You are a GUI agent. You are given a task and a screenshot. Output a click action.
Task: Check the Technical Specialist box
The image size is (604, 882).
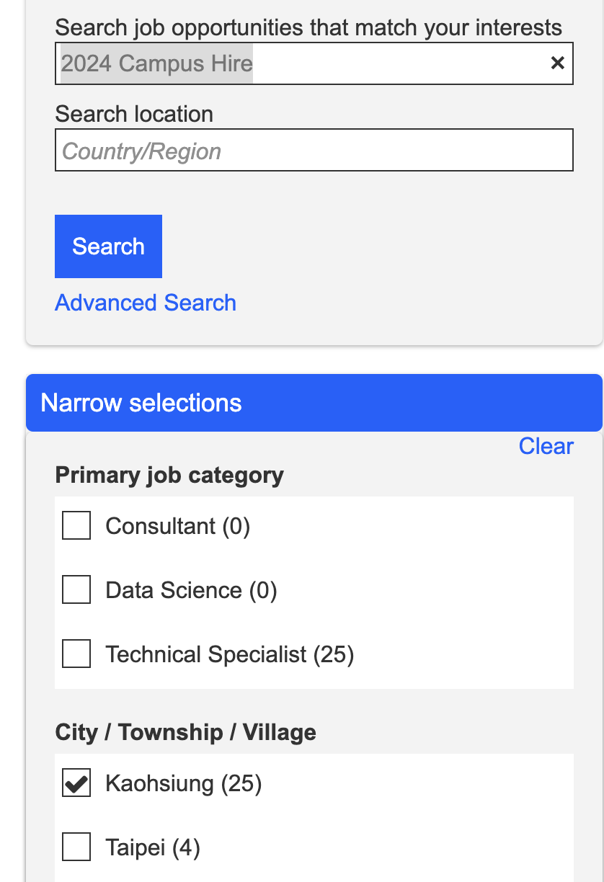coord(76,654)
